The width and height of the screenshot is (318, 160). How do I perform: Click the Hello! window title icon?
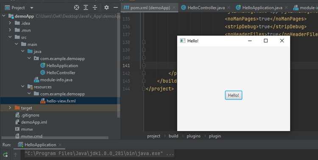(182, 41)
